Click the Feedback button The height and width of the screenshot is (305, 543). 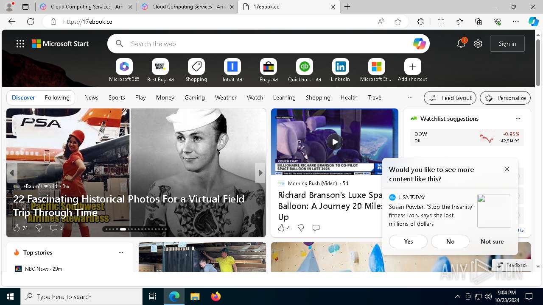click(512, 265)
